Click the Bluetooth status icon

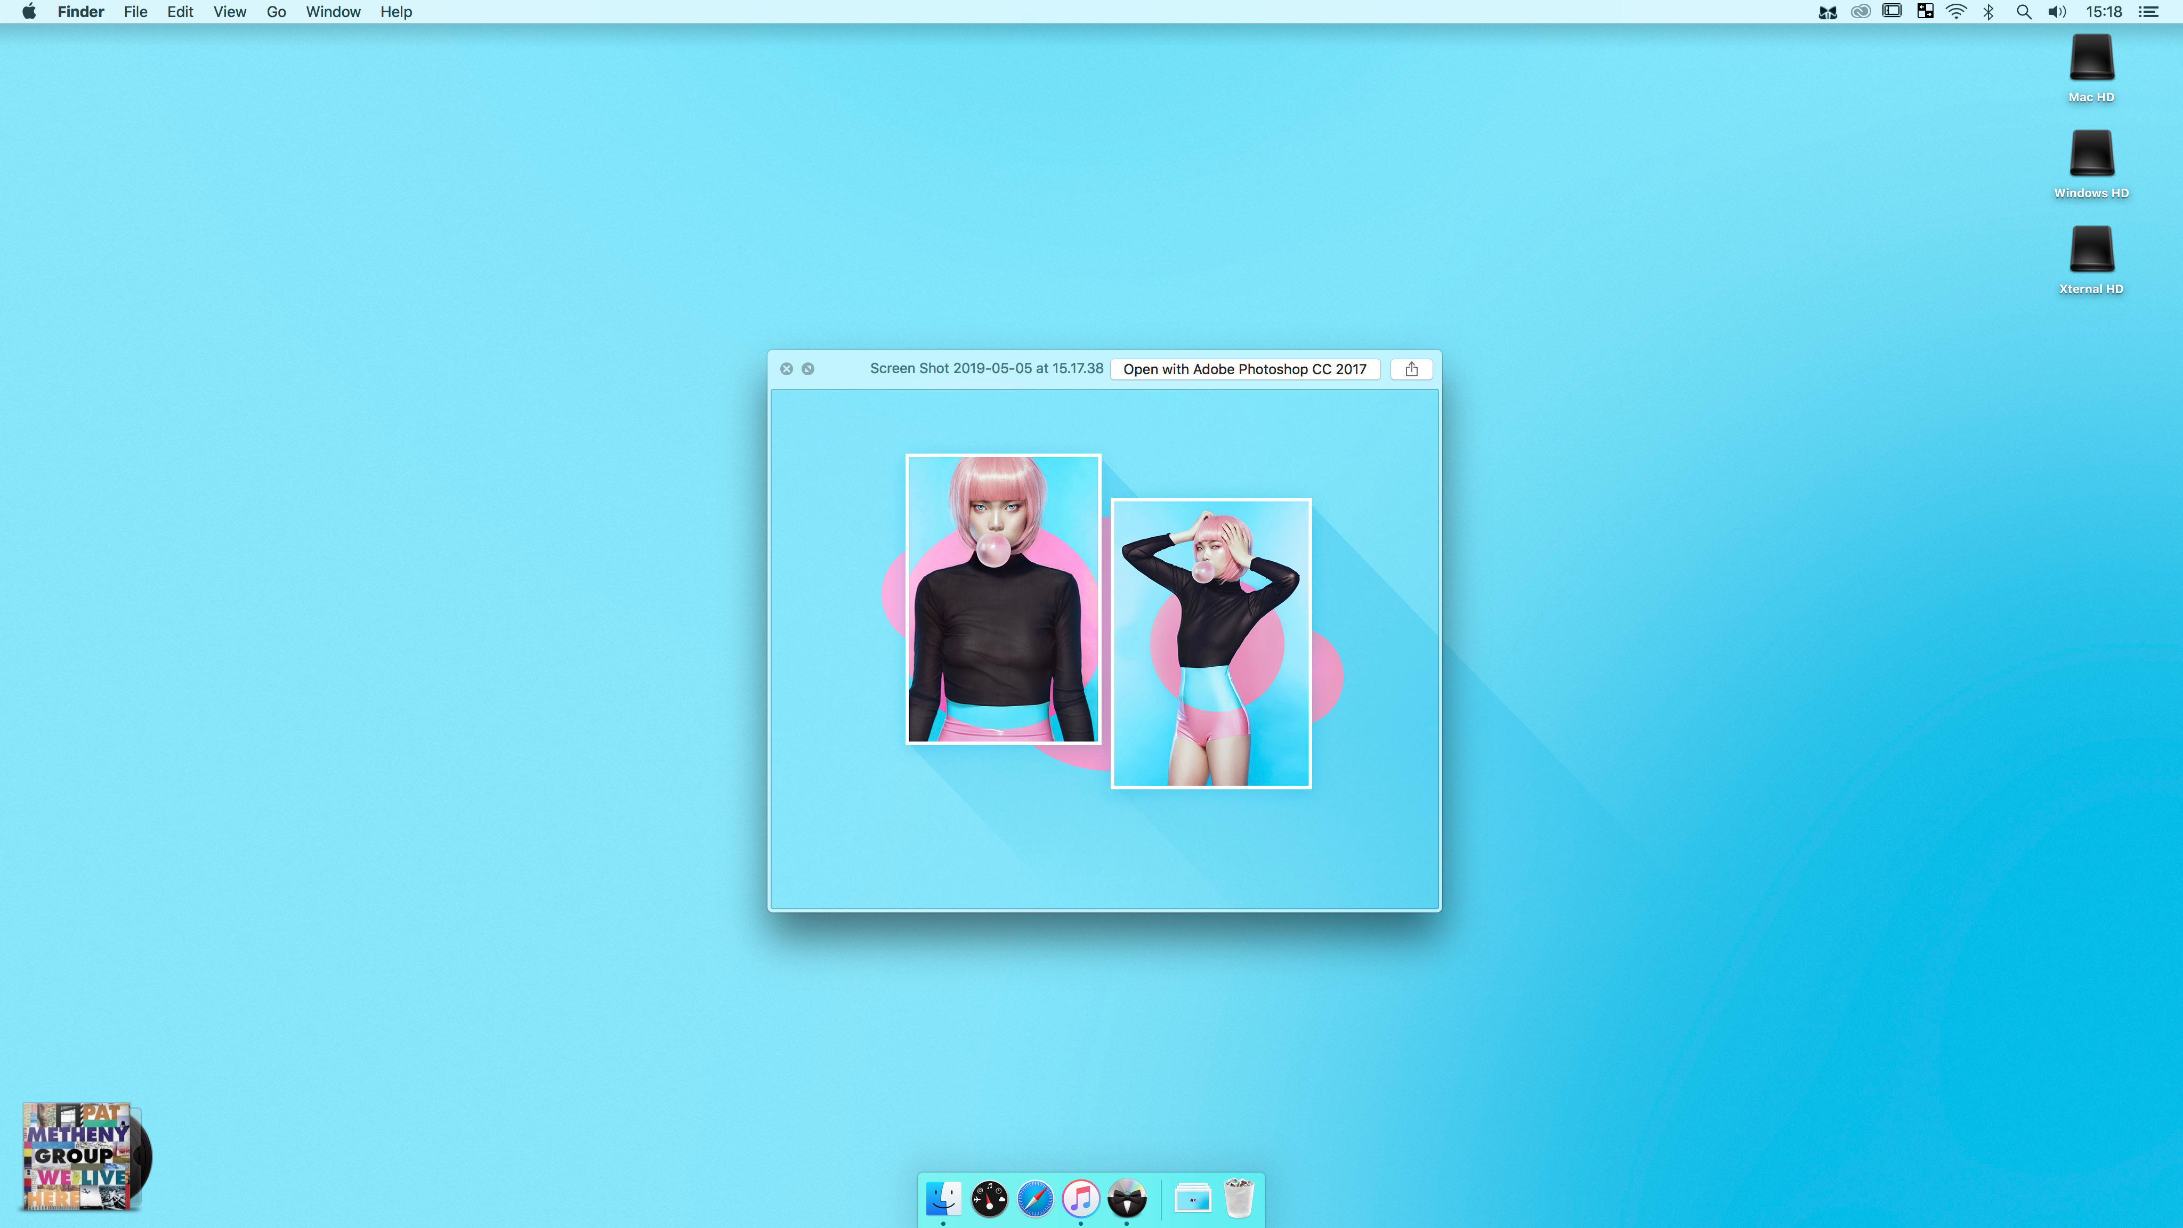1989,12
